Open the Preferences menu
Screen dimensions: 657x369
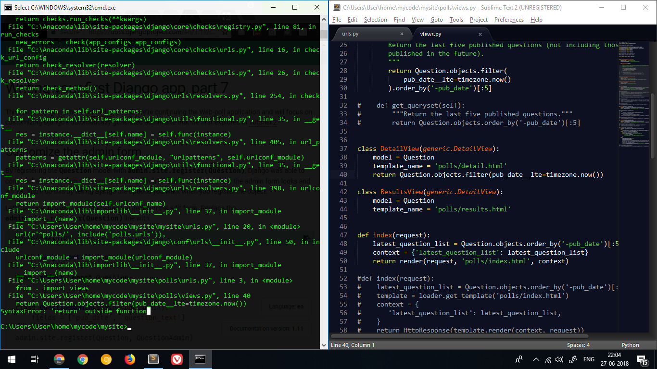[509, 20]
